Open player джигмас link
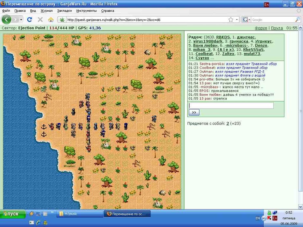The width and height of the screenshot is (303, 227). (x=246, y=37)
